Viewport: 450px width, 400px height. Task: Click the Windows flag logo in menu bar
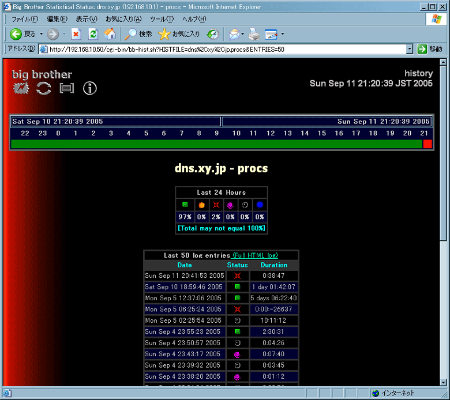437,19
